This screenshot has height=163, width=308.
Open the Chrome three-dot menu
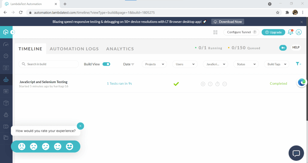pyautogui.click(x=302, y=13)
